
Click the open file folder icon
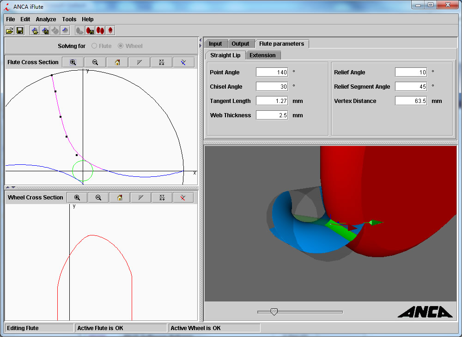(x=9, y=30)
